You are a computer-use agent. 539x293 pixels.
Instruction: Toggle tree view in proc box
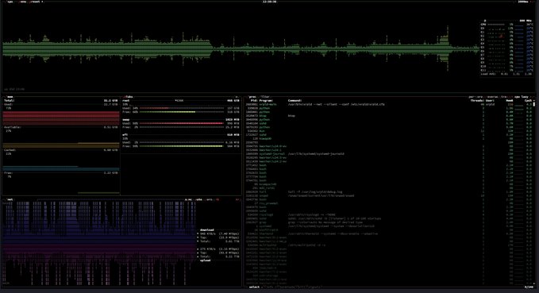point(504,97)
